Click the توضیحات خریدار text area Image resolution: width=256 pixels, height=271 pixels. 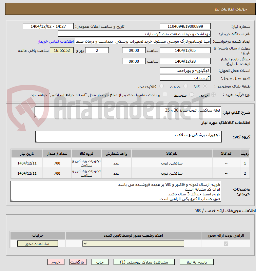[x=116, y=191]
